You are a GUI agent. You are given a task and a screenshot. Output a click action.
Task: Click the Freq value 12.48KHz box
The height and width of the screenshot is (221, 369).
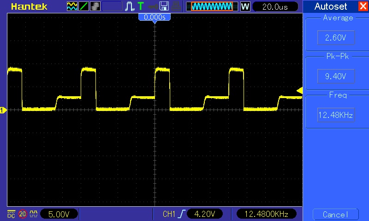(336, 115)
